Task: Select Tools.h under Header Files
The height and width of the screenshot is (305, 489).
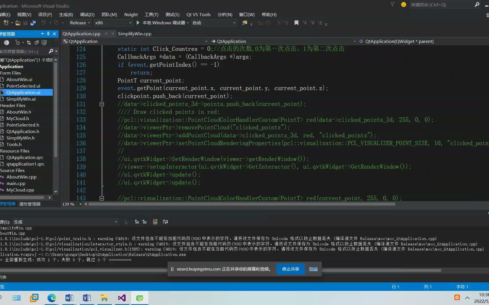Action: coord(14,144)
